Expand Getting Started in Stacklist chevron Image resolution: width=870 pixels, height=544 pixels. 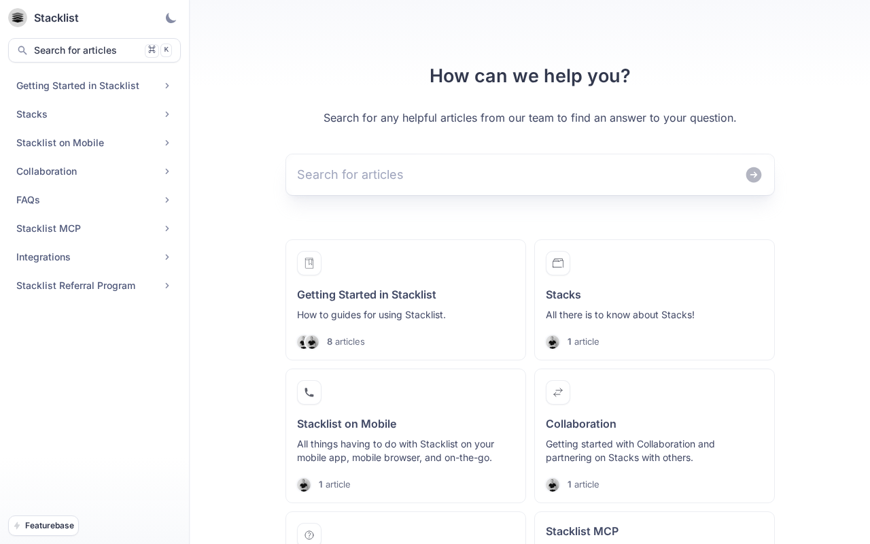(167, 86)
